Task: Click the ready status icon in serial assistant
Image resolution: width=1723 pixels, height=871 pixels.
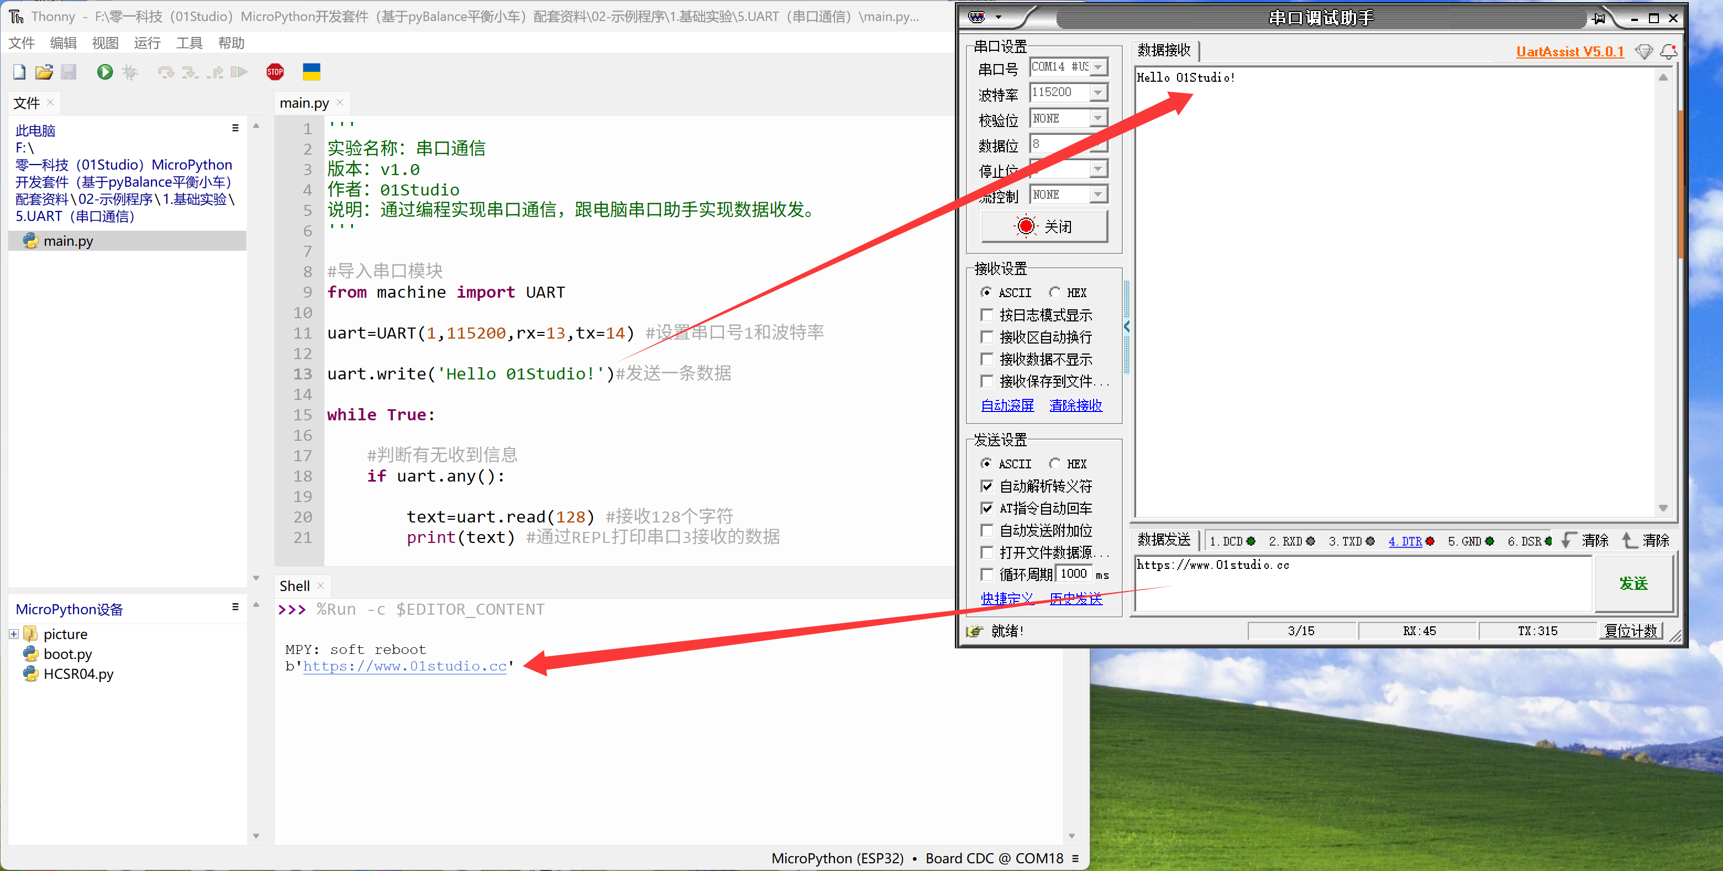Action: 975,630
